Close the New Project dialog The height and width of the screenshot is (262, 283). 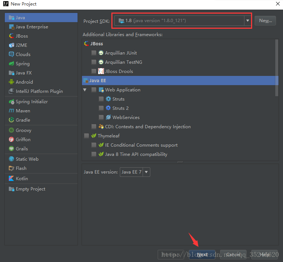[x=278, y=4]
